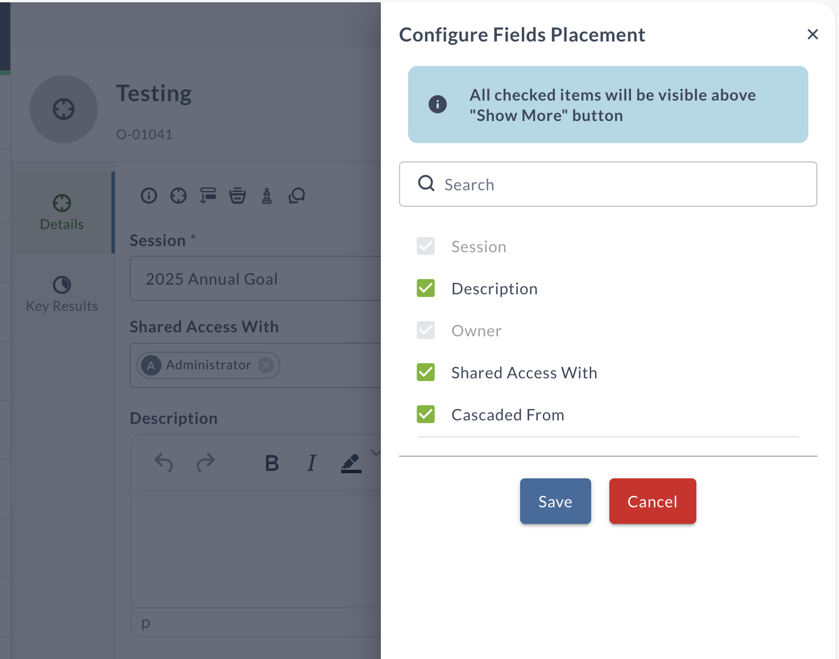839x659 pixels.
Task: Click the magnifier icon in the search field
Action: [x=426, y=183]
